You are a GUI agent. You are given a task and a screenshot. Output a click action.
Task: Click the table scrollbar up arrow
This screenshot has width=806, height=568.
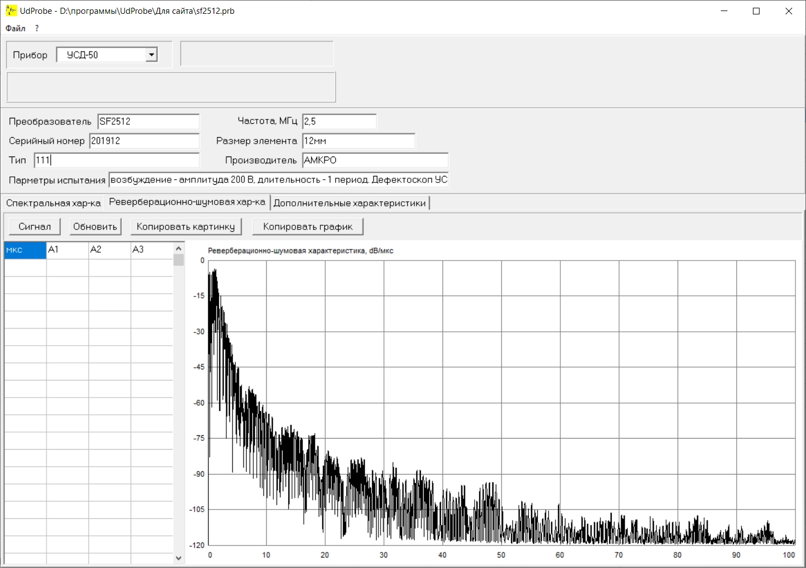tap(179, 248)
